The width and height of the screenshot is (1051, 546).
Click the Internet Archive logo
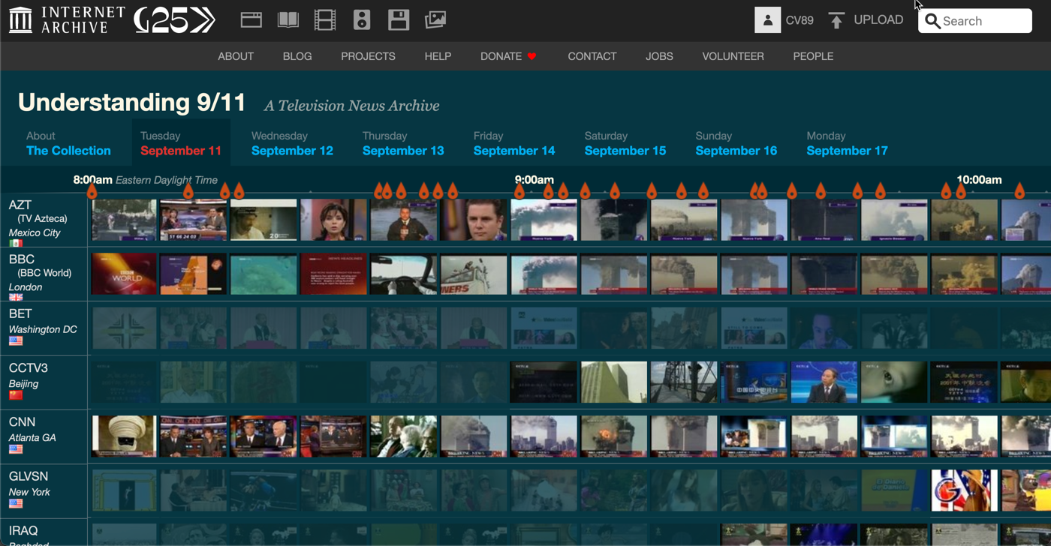click(66, 20)
